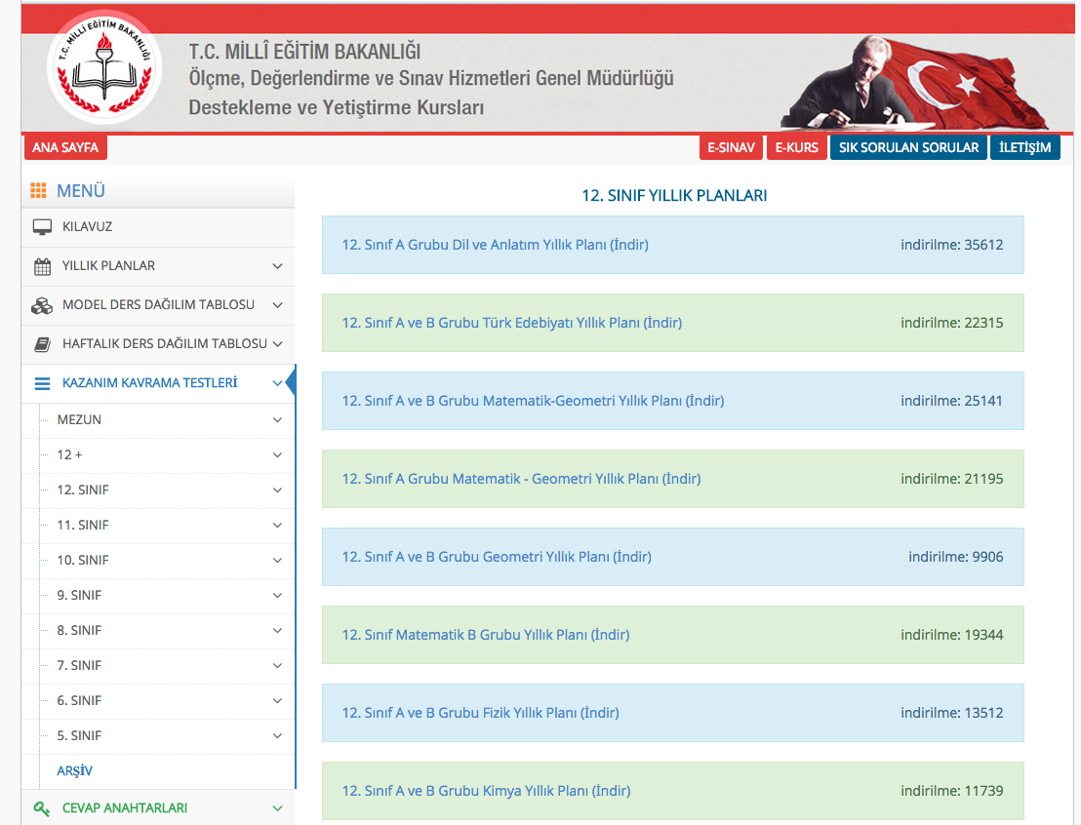This screenshot has height=825, width=1081.
Task: Open the YILLIK PLANLAR dropdown arrow
Action: click(x=277, y=266)
